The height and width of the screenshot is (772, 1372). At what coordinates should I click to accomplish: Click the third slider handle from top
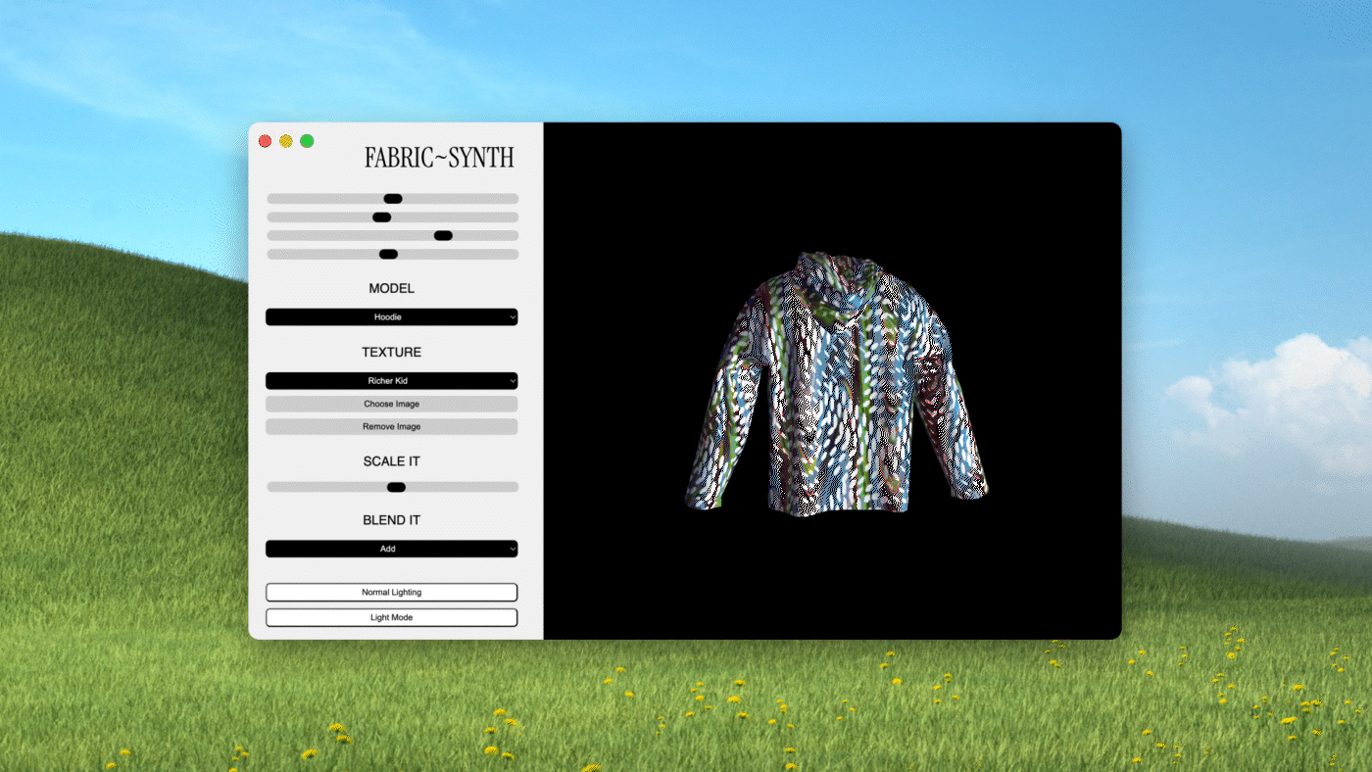[443, 235]
